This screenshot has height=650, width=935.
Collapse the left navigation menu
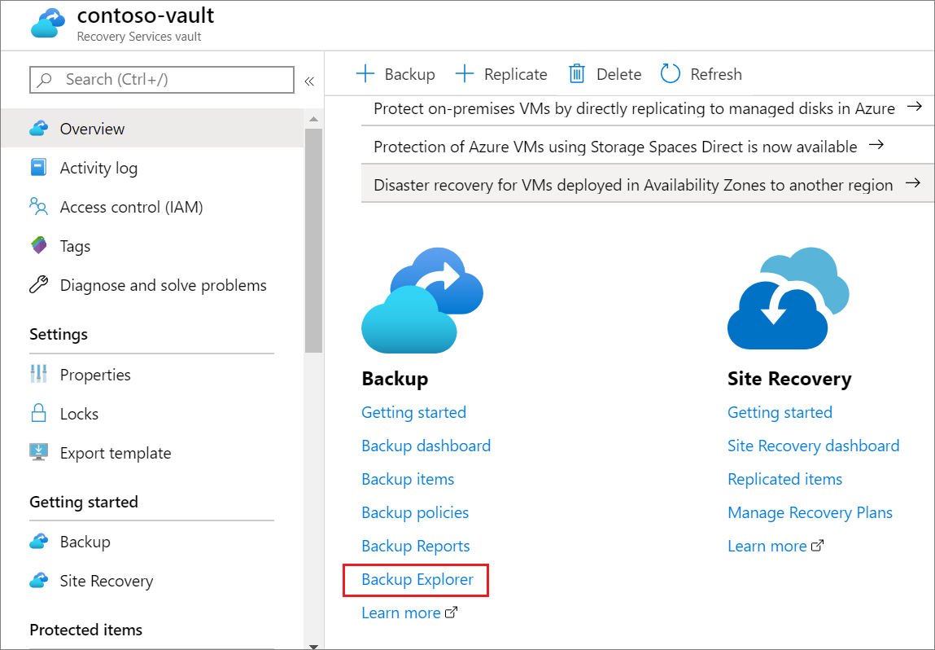pyautogui.click(x=309, y=81)
